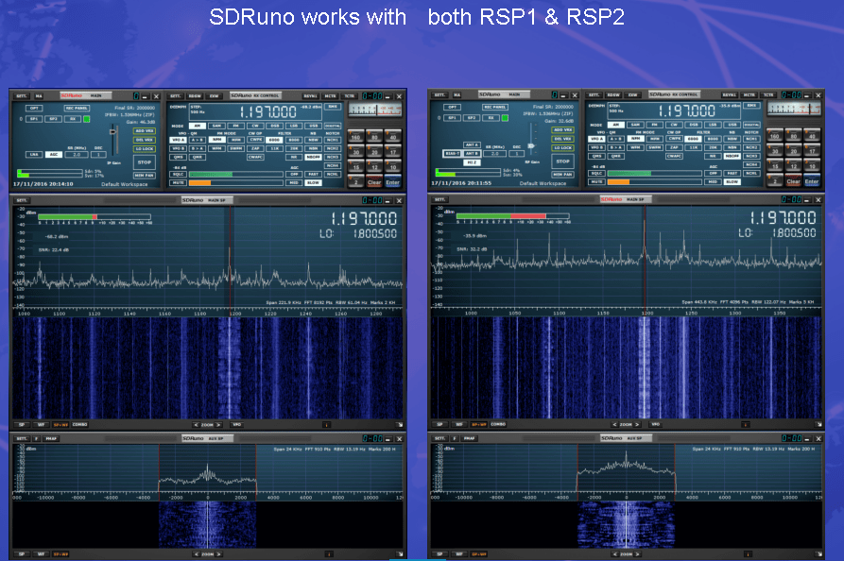Select LSB mode in the left-hand RX CONTROL

click(294, 126)
